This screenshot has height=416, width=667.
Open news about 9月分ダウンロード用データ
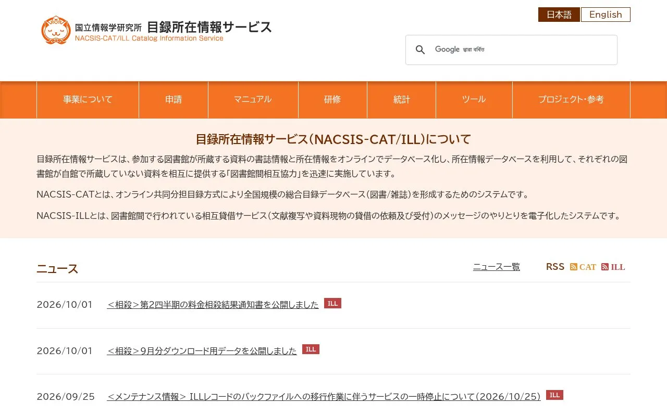[x=202, y=351]
